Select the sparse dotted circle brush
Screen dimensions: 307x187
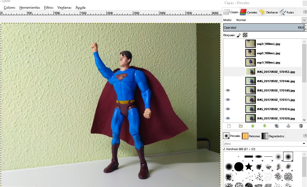pyautogui.click(x=268, y=177)
